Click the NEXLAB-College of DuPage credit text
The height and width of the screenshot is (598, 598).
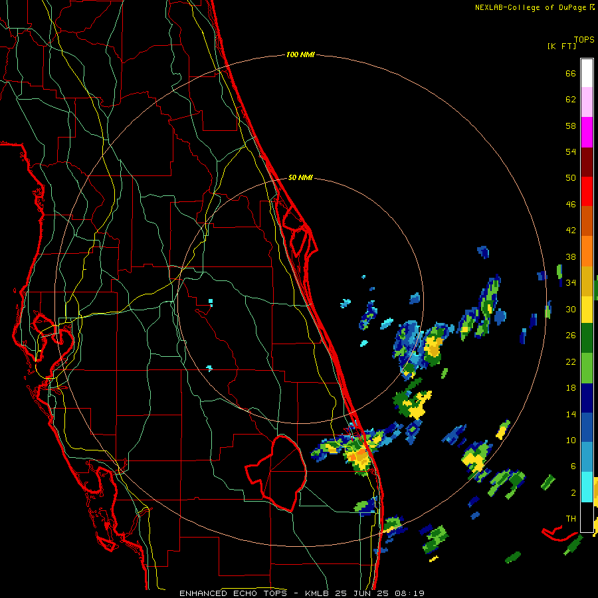pyautogui.click(x=534, y=7)
